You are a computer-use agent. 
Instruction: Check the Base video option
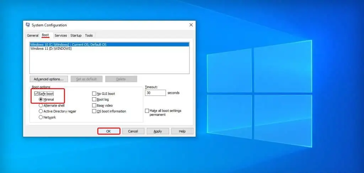point(94,106)
